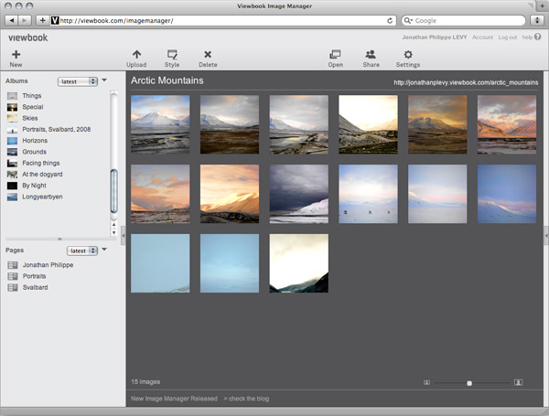Screen dimensions: 549x416
Task: Expand the right side panel handle
Action: coord(546,236)
